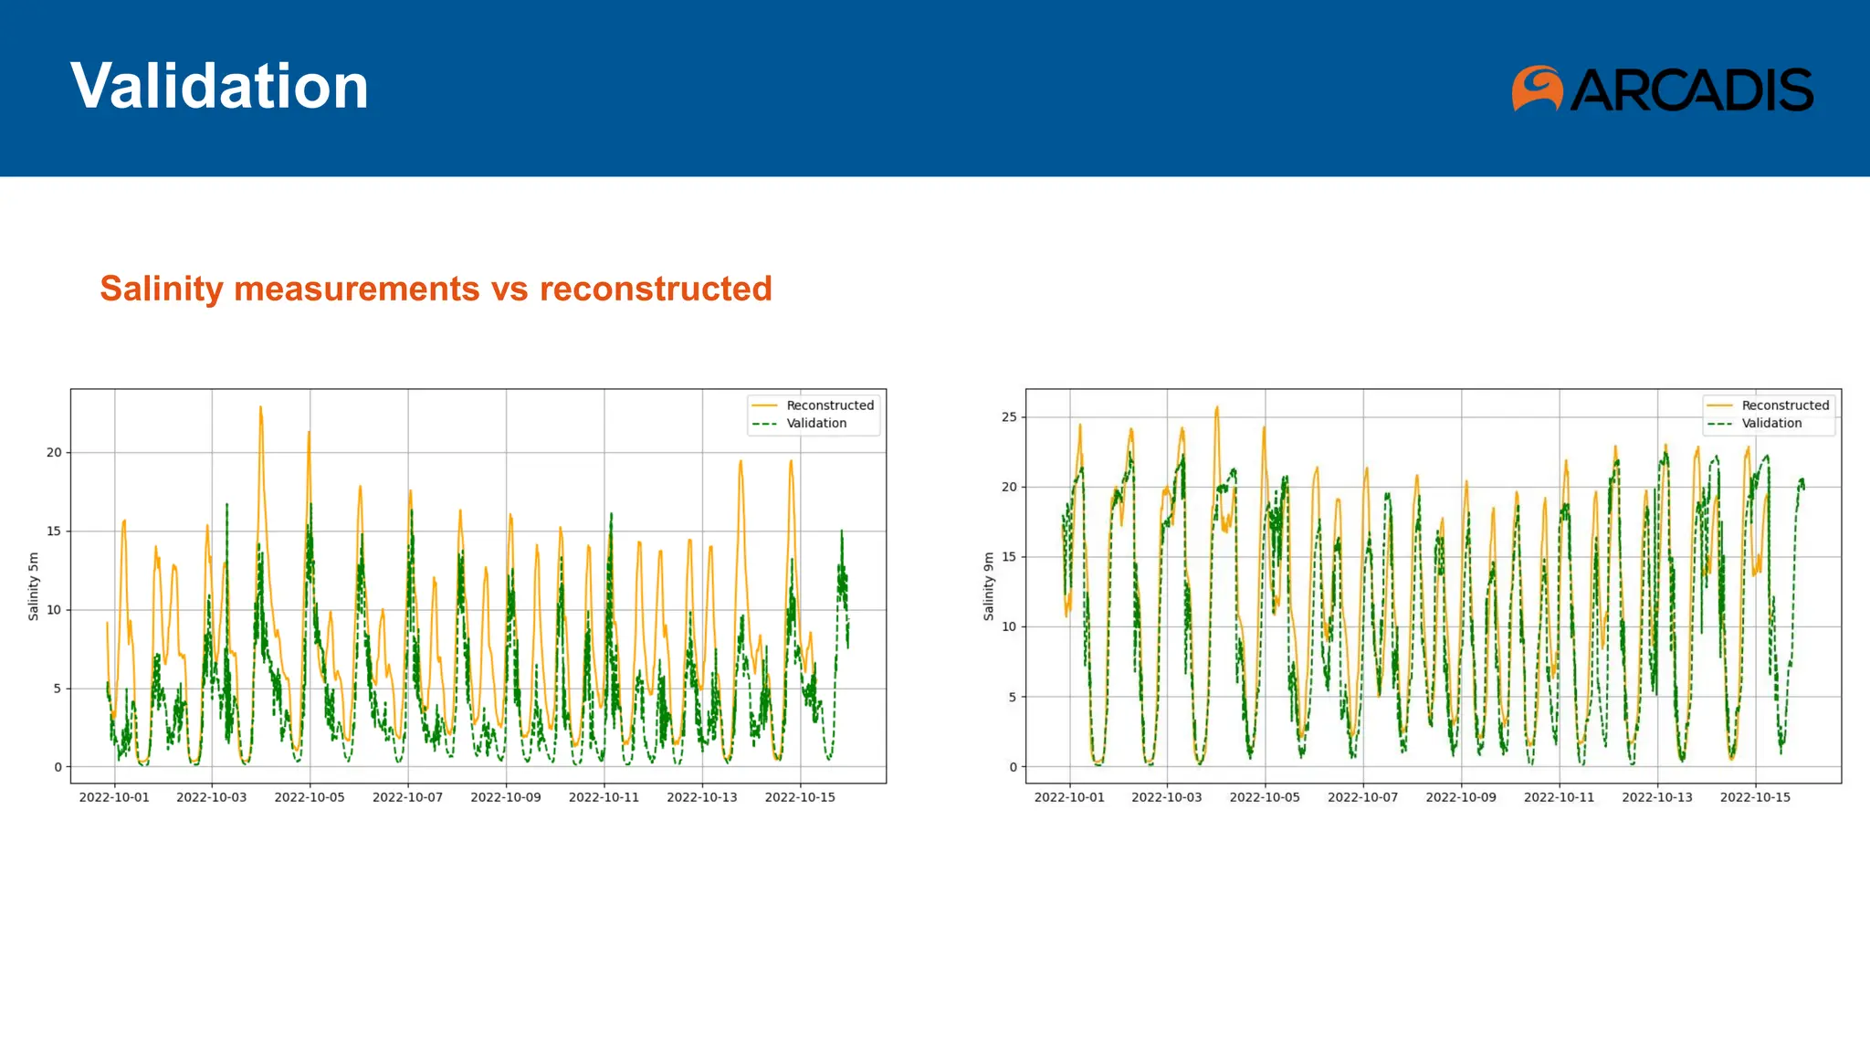
Task: Toggle visibility of Reconstructed series in left legend
Action: click(829, 405)
